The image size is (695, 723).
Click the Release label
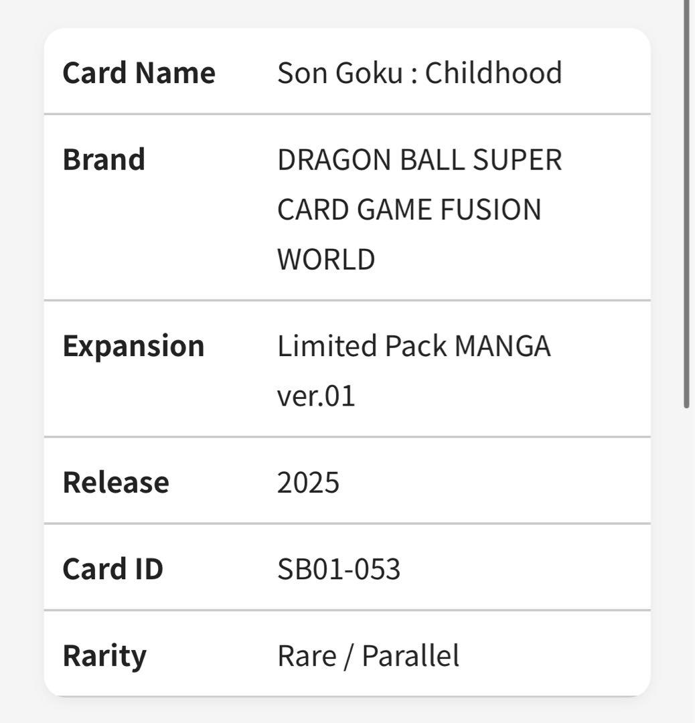point(116,483)
